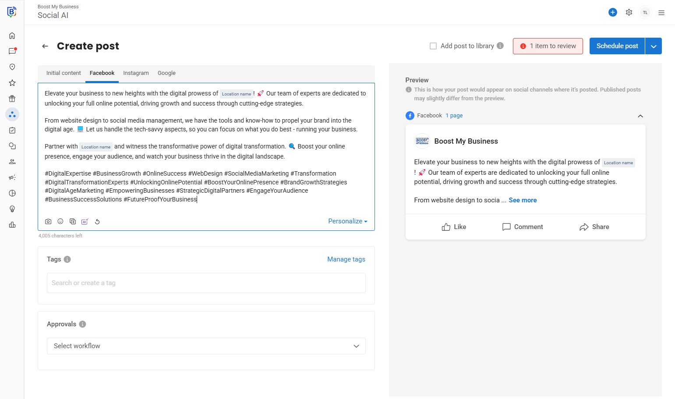The height and width of the screenshot is (399, 675).
Task: Click the Schedule post button
Action: (x=617, y=46)
